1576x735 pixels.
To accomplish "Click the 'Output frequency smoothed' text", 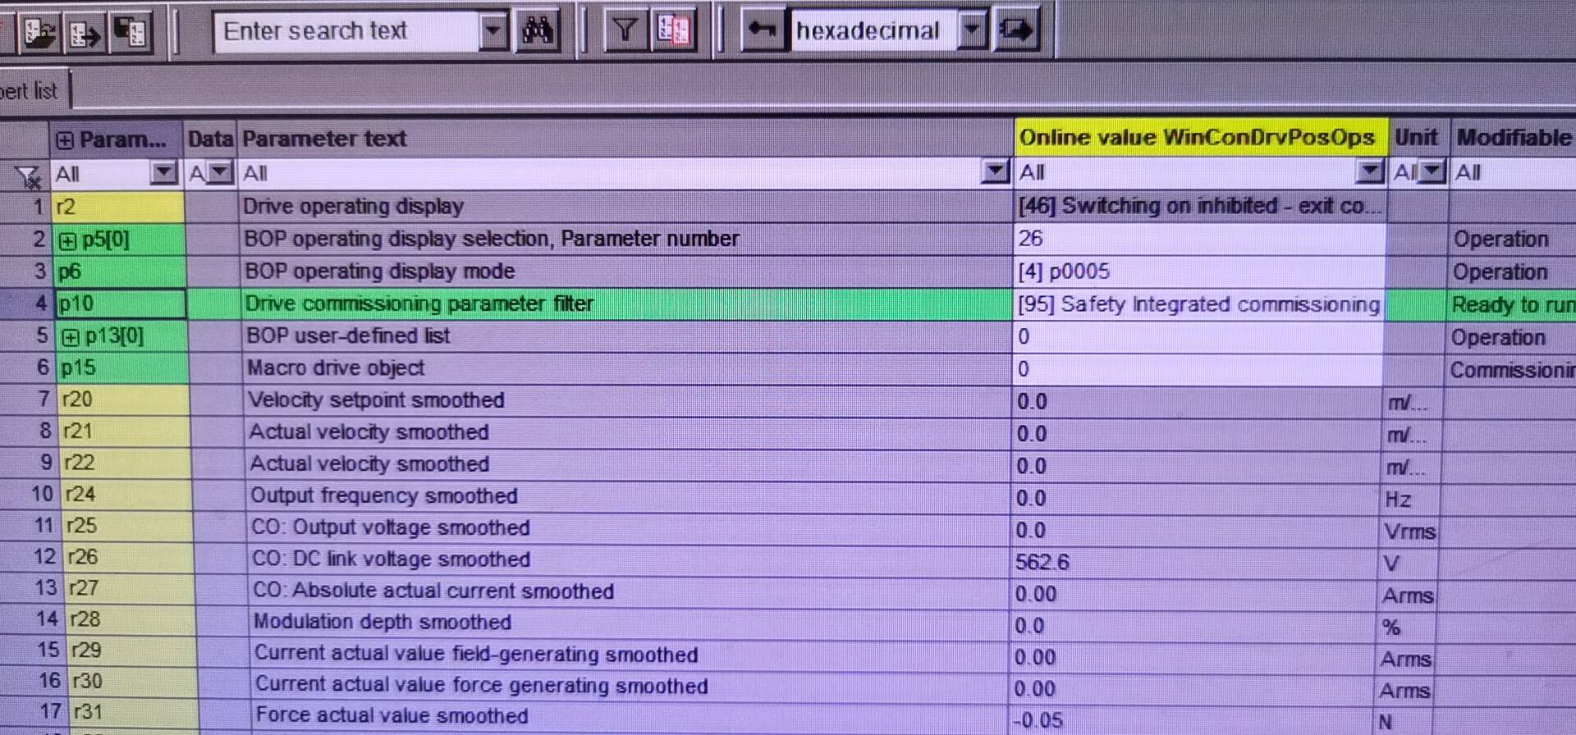I will (x=383, y=495).
